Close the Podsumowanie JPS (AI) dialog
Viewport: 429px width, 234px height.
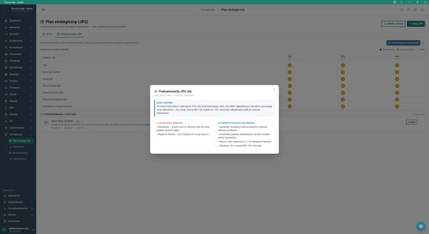click(274, 89)
